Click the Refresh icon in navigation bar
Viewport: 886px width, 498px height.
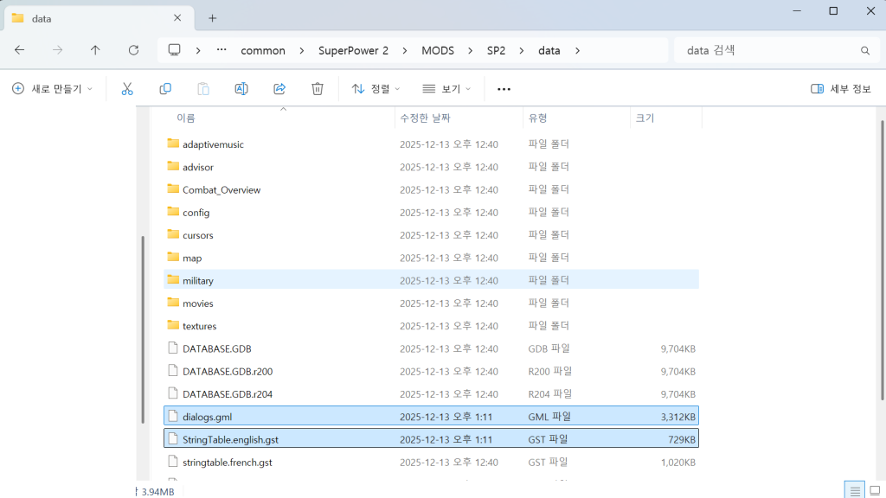[133, 50]
